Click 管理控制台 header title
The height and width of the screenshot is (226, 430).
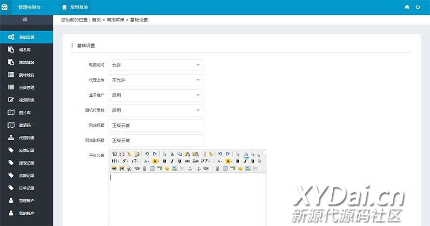click(x=30, y=8)
